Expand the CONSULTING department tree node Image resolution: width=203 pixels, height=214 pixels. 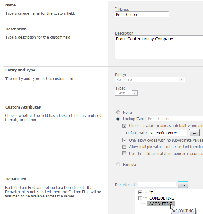point(140,198)
